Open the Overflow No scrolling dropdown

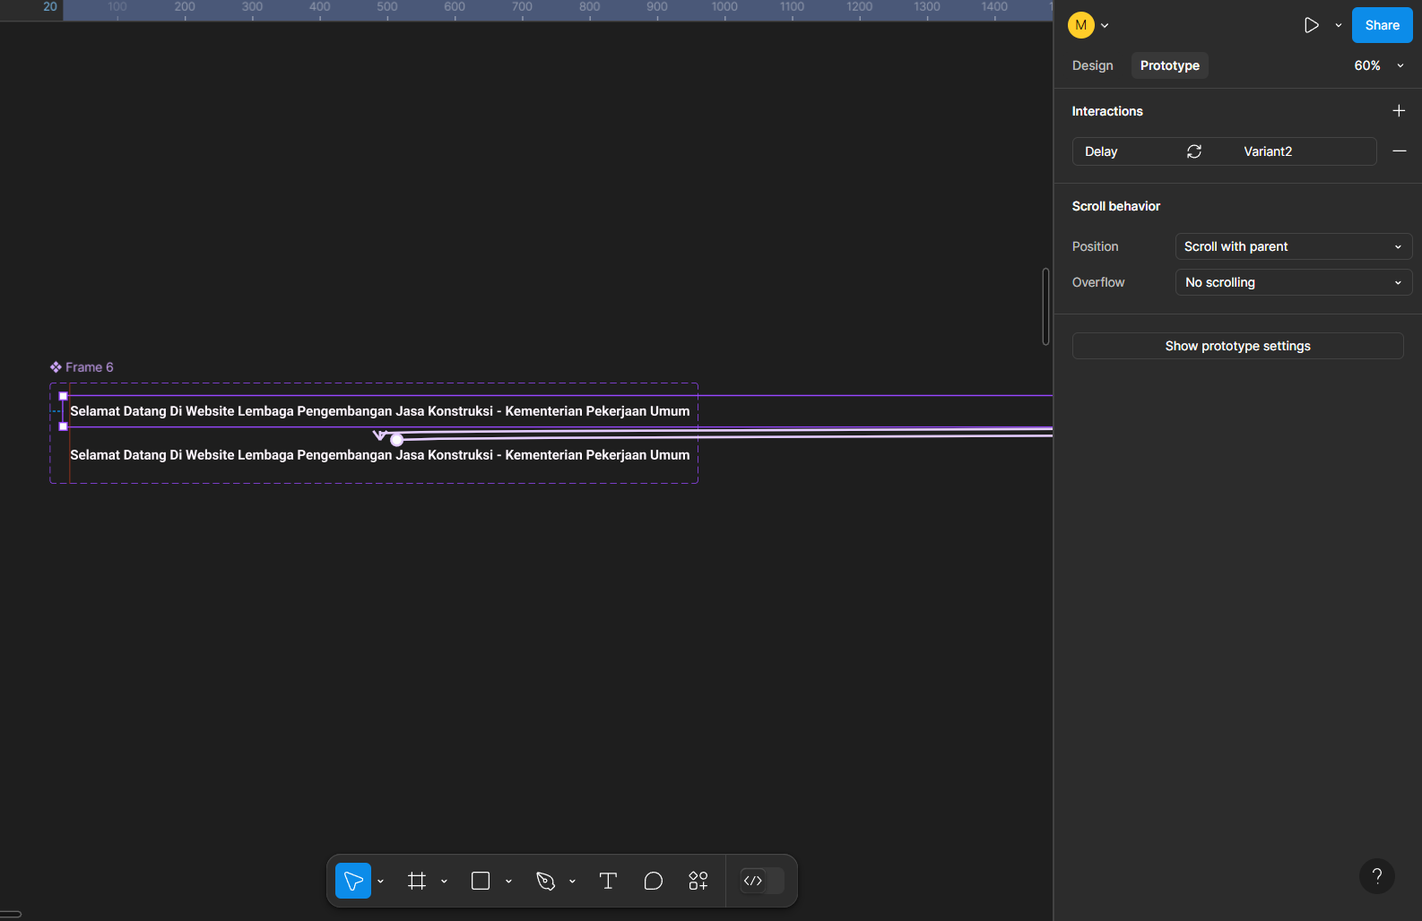tap(1293, 282)
